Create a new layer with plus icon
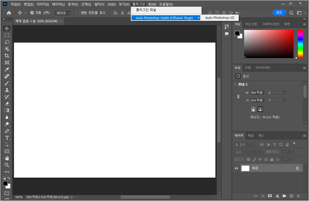Image resolution: width=309 pixels, height=201 pixels. (x=291, y=196)
